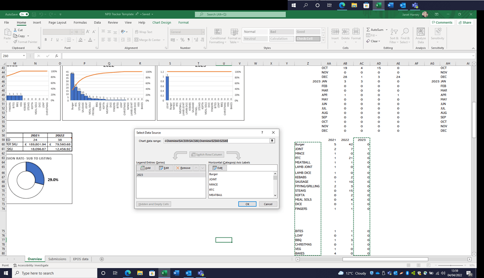Click the Conditional Formatting icon
Image resolution: width=484 pixels, height=278 pixels.
point(218,32)
